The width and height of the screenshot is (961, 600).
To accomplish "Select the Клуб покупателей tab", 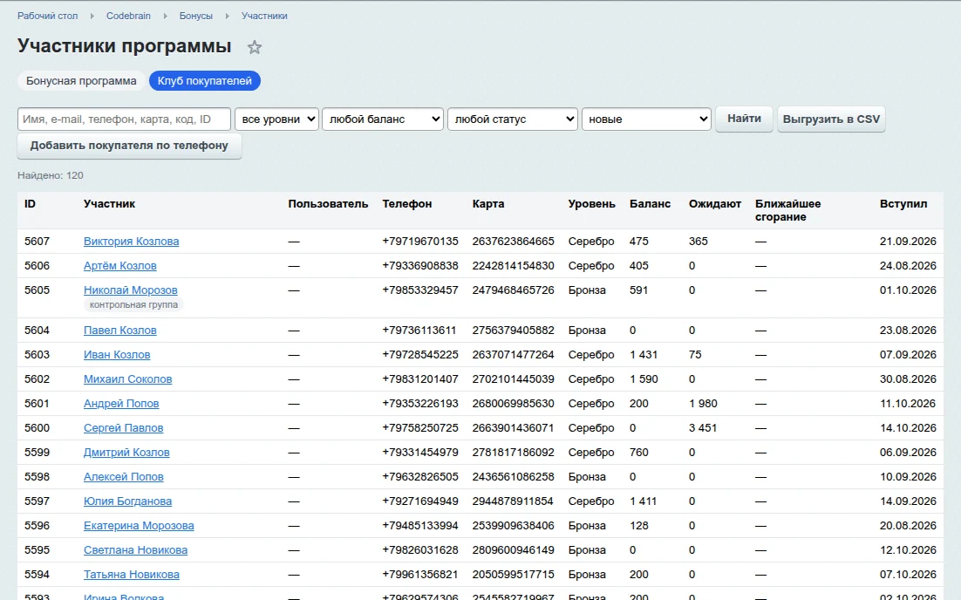I will (205, 81).
